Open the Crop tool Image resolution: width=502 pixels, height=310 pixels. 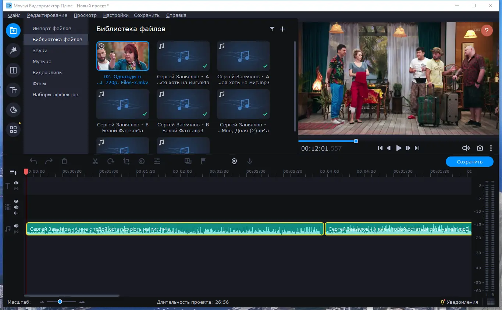126,161
